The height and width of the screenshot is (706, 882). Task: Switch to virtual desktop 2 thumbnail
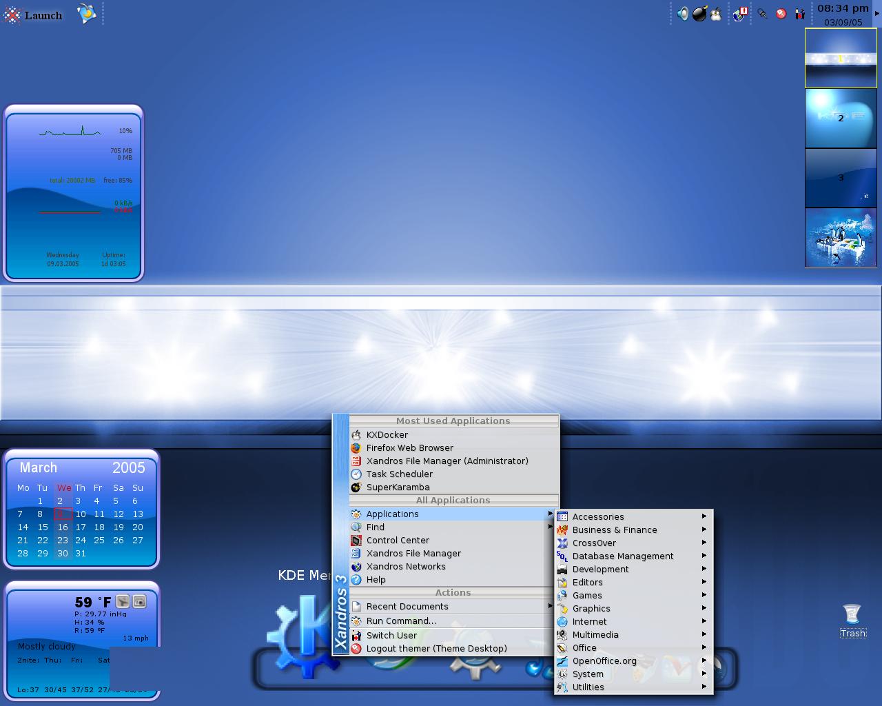841,118
